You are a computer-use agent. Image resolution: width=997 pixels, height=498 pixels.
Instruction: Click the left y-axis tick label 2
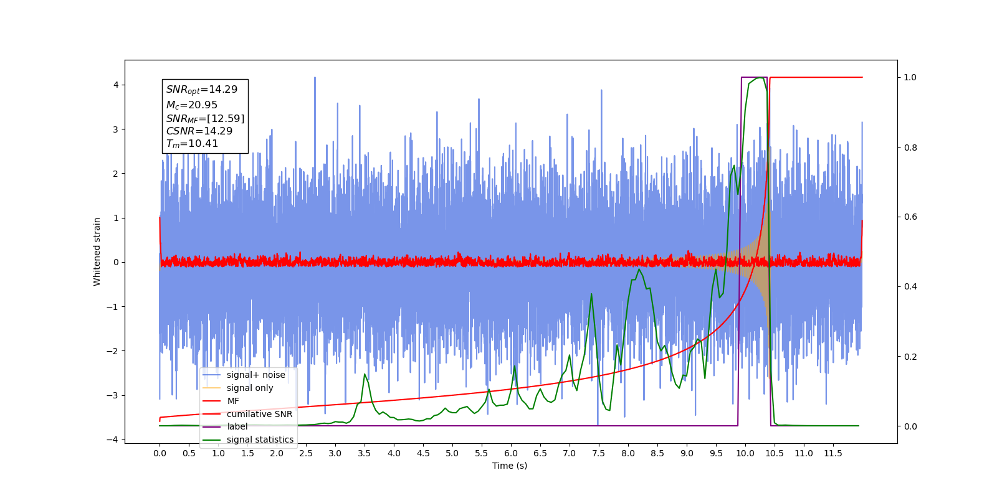[116, 174]
